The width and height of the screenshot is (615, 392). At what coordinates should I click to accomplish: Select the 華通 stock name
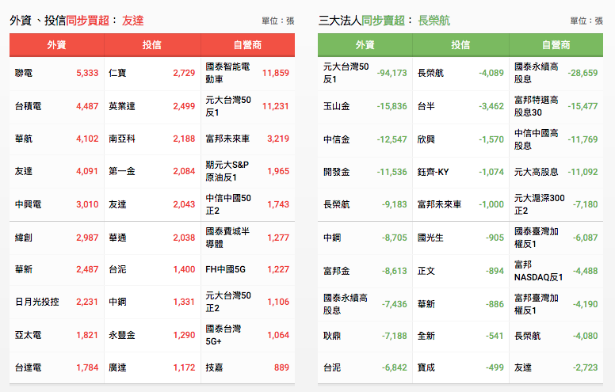(117, 238)
